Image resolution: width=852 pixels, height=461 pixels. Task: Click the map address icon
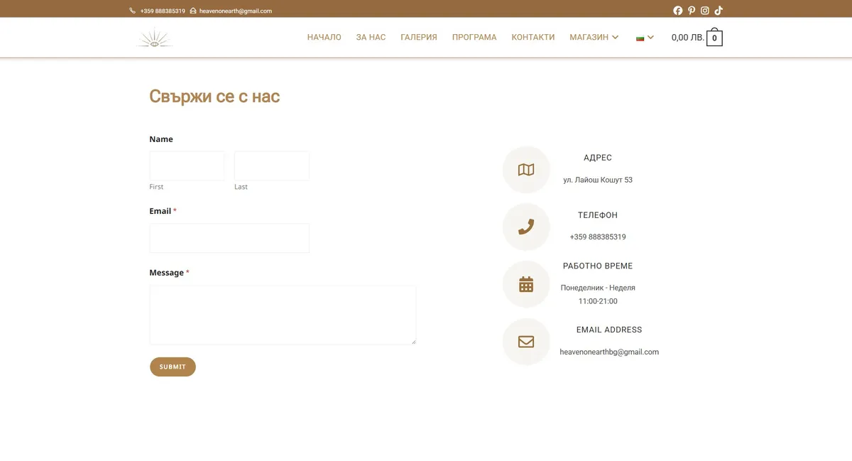526,170
